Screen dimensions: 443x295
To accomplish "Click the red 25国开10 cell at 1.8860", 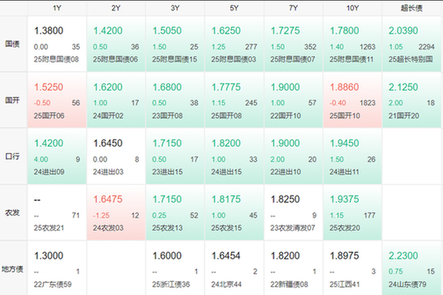I will (x=352, y=100).
